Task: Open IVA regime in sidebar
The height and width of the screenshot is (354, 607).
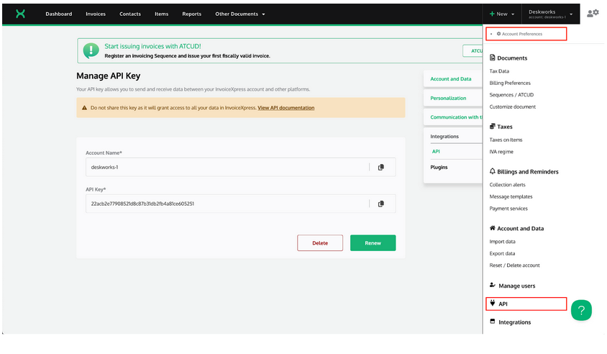Action: coord(501,152)
